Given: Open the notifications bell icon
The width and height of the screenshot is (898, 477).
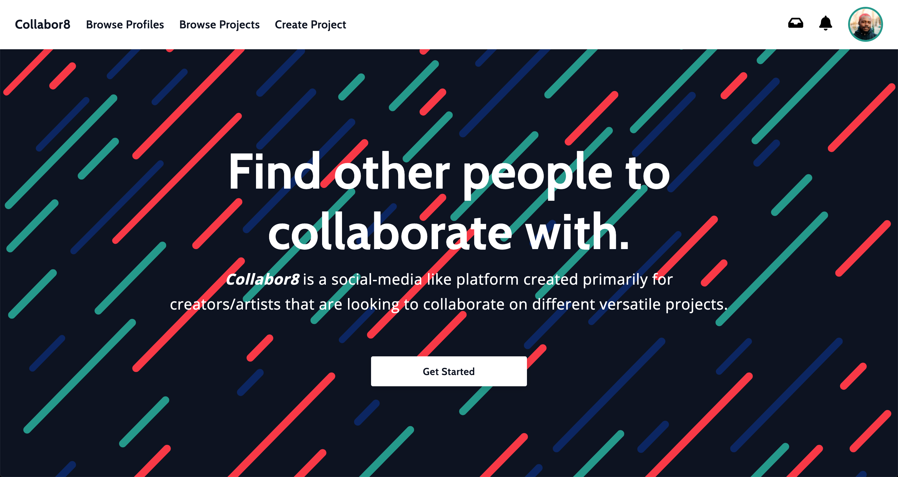Looking at the screenshot, I should point(826,24).
